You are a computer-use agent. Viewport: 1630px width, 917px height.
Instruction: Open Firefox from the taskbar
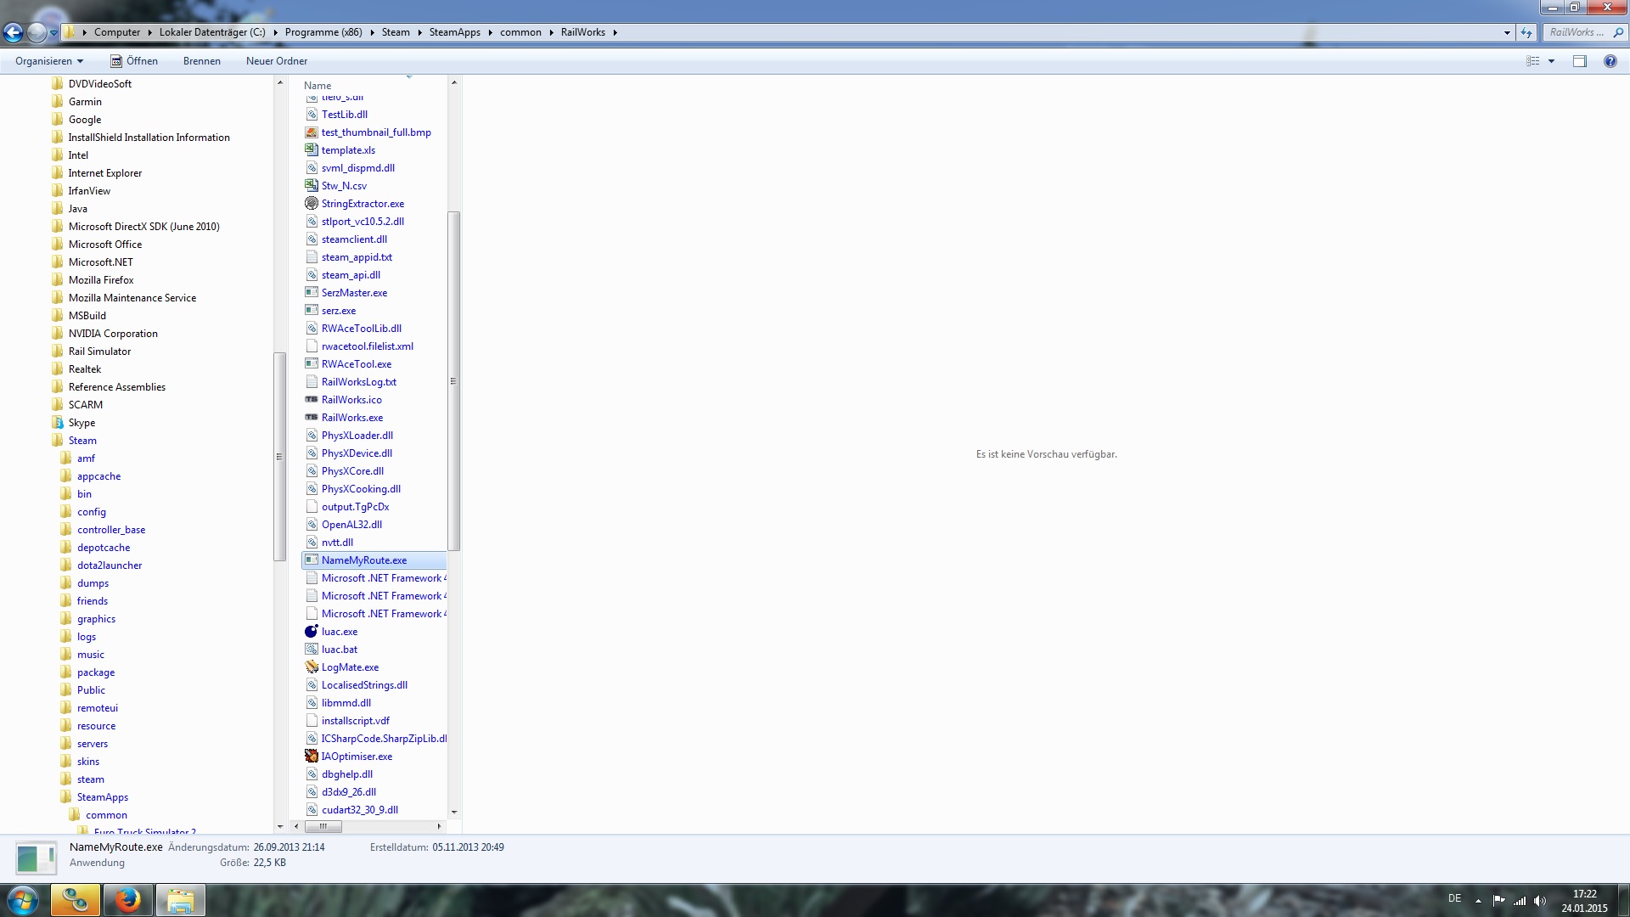(128, 900)
